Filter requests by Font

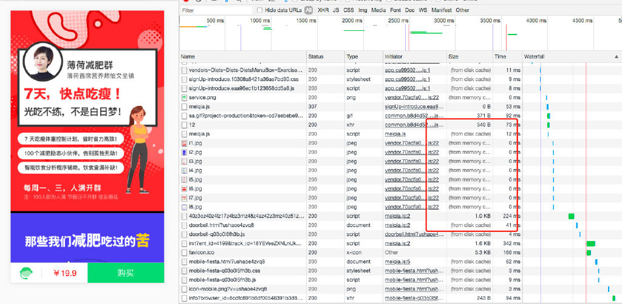tap(395, 10)
